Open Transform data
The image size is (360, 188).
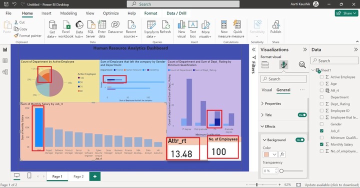151,29
